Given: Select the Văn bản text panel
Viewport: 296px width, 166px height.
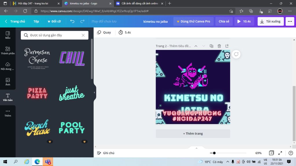Looking at the screenshot, I should 8,97.
